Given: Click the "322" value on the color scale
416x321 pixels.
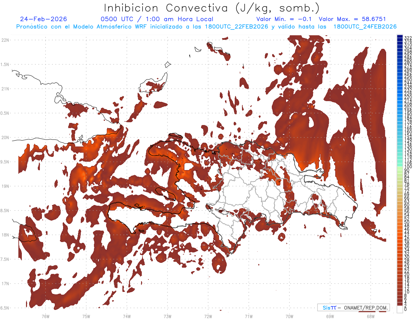Looking at the screenshot, I should 408,38.
